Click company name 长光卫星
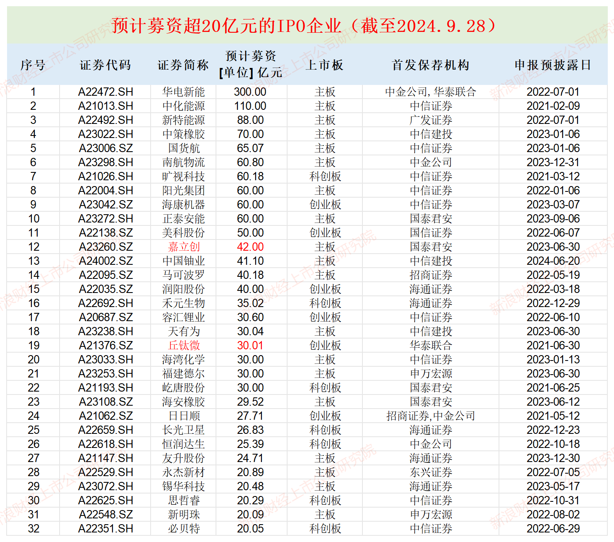This screenshot has height=542, width=614. tap(183, 430)
